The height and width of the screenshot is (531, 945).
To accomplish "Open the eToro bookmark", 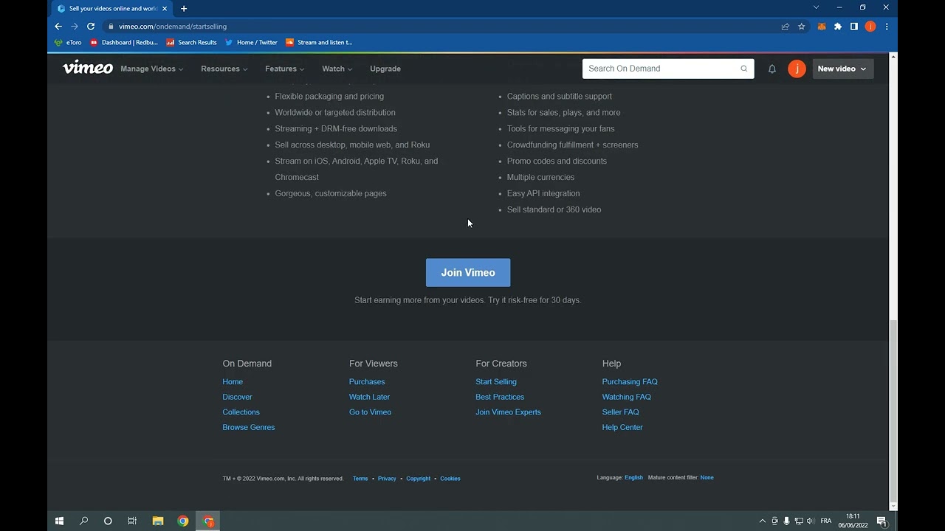I will point(68,43).
